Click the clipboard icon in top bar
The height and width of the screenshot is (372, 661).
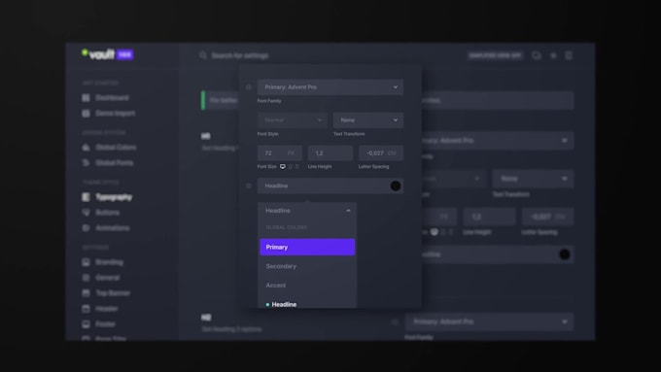(x=569, y=55)
